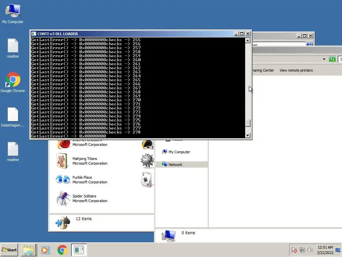Click the Minesweeper mine icon in Games

click(147, 161)
